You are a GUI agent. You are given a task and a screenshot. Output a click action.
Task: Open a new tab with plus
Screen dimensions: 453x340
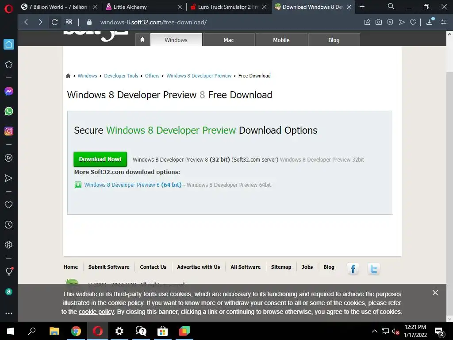pyautogui.click(x=362, y=6)
